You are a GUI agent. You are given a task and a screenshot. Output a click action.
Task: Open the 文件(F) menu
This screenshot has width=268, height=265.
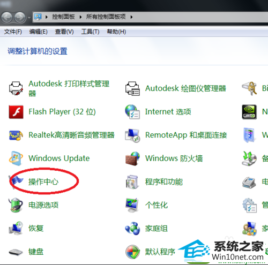click(13, 32)
